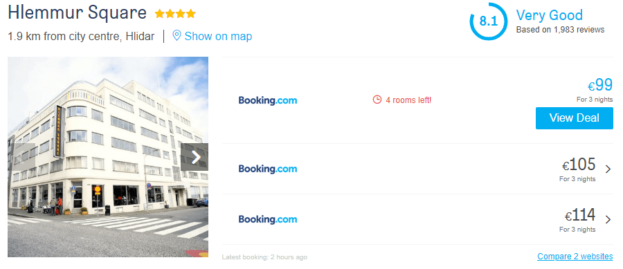This screenshot has width=623, height=269.
Task: Click the map pin icon
Action: pyautogui.click(x=177, y=36)
